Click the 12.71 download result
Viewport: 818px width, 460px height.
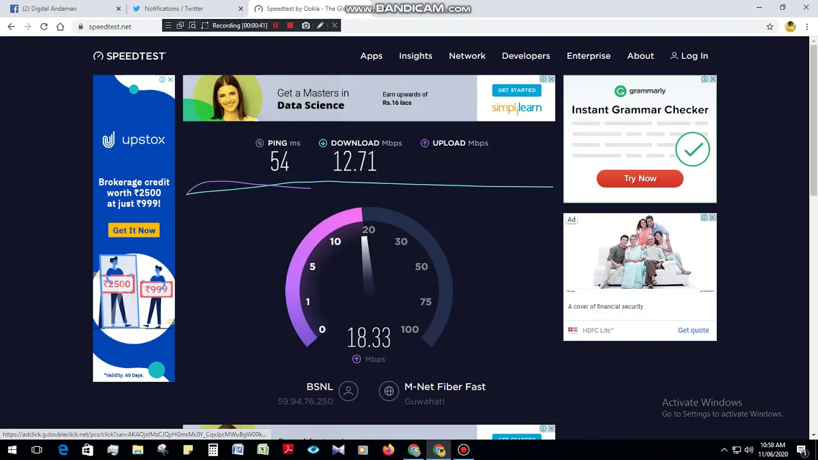[x=355, y=162]
